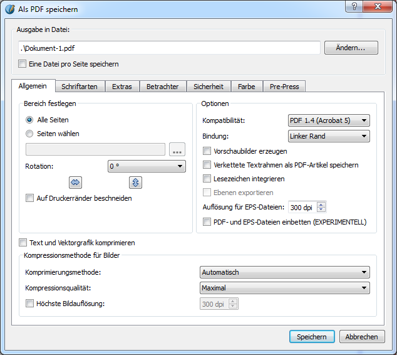Enable 'Lesezeichen integrieren' option
Viewport: 397px width, 355px height.
click(x=207, y=179)
